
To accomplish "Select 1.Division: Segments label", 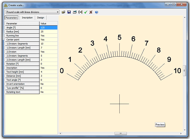I will click(x=22, y=44).
